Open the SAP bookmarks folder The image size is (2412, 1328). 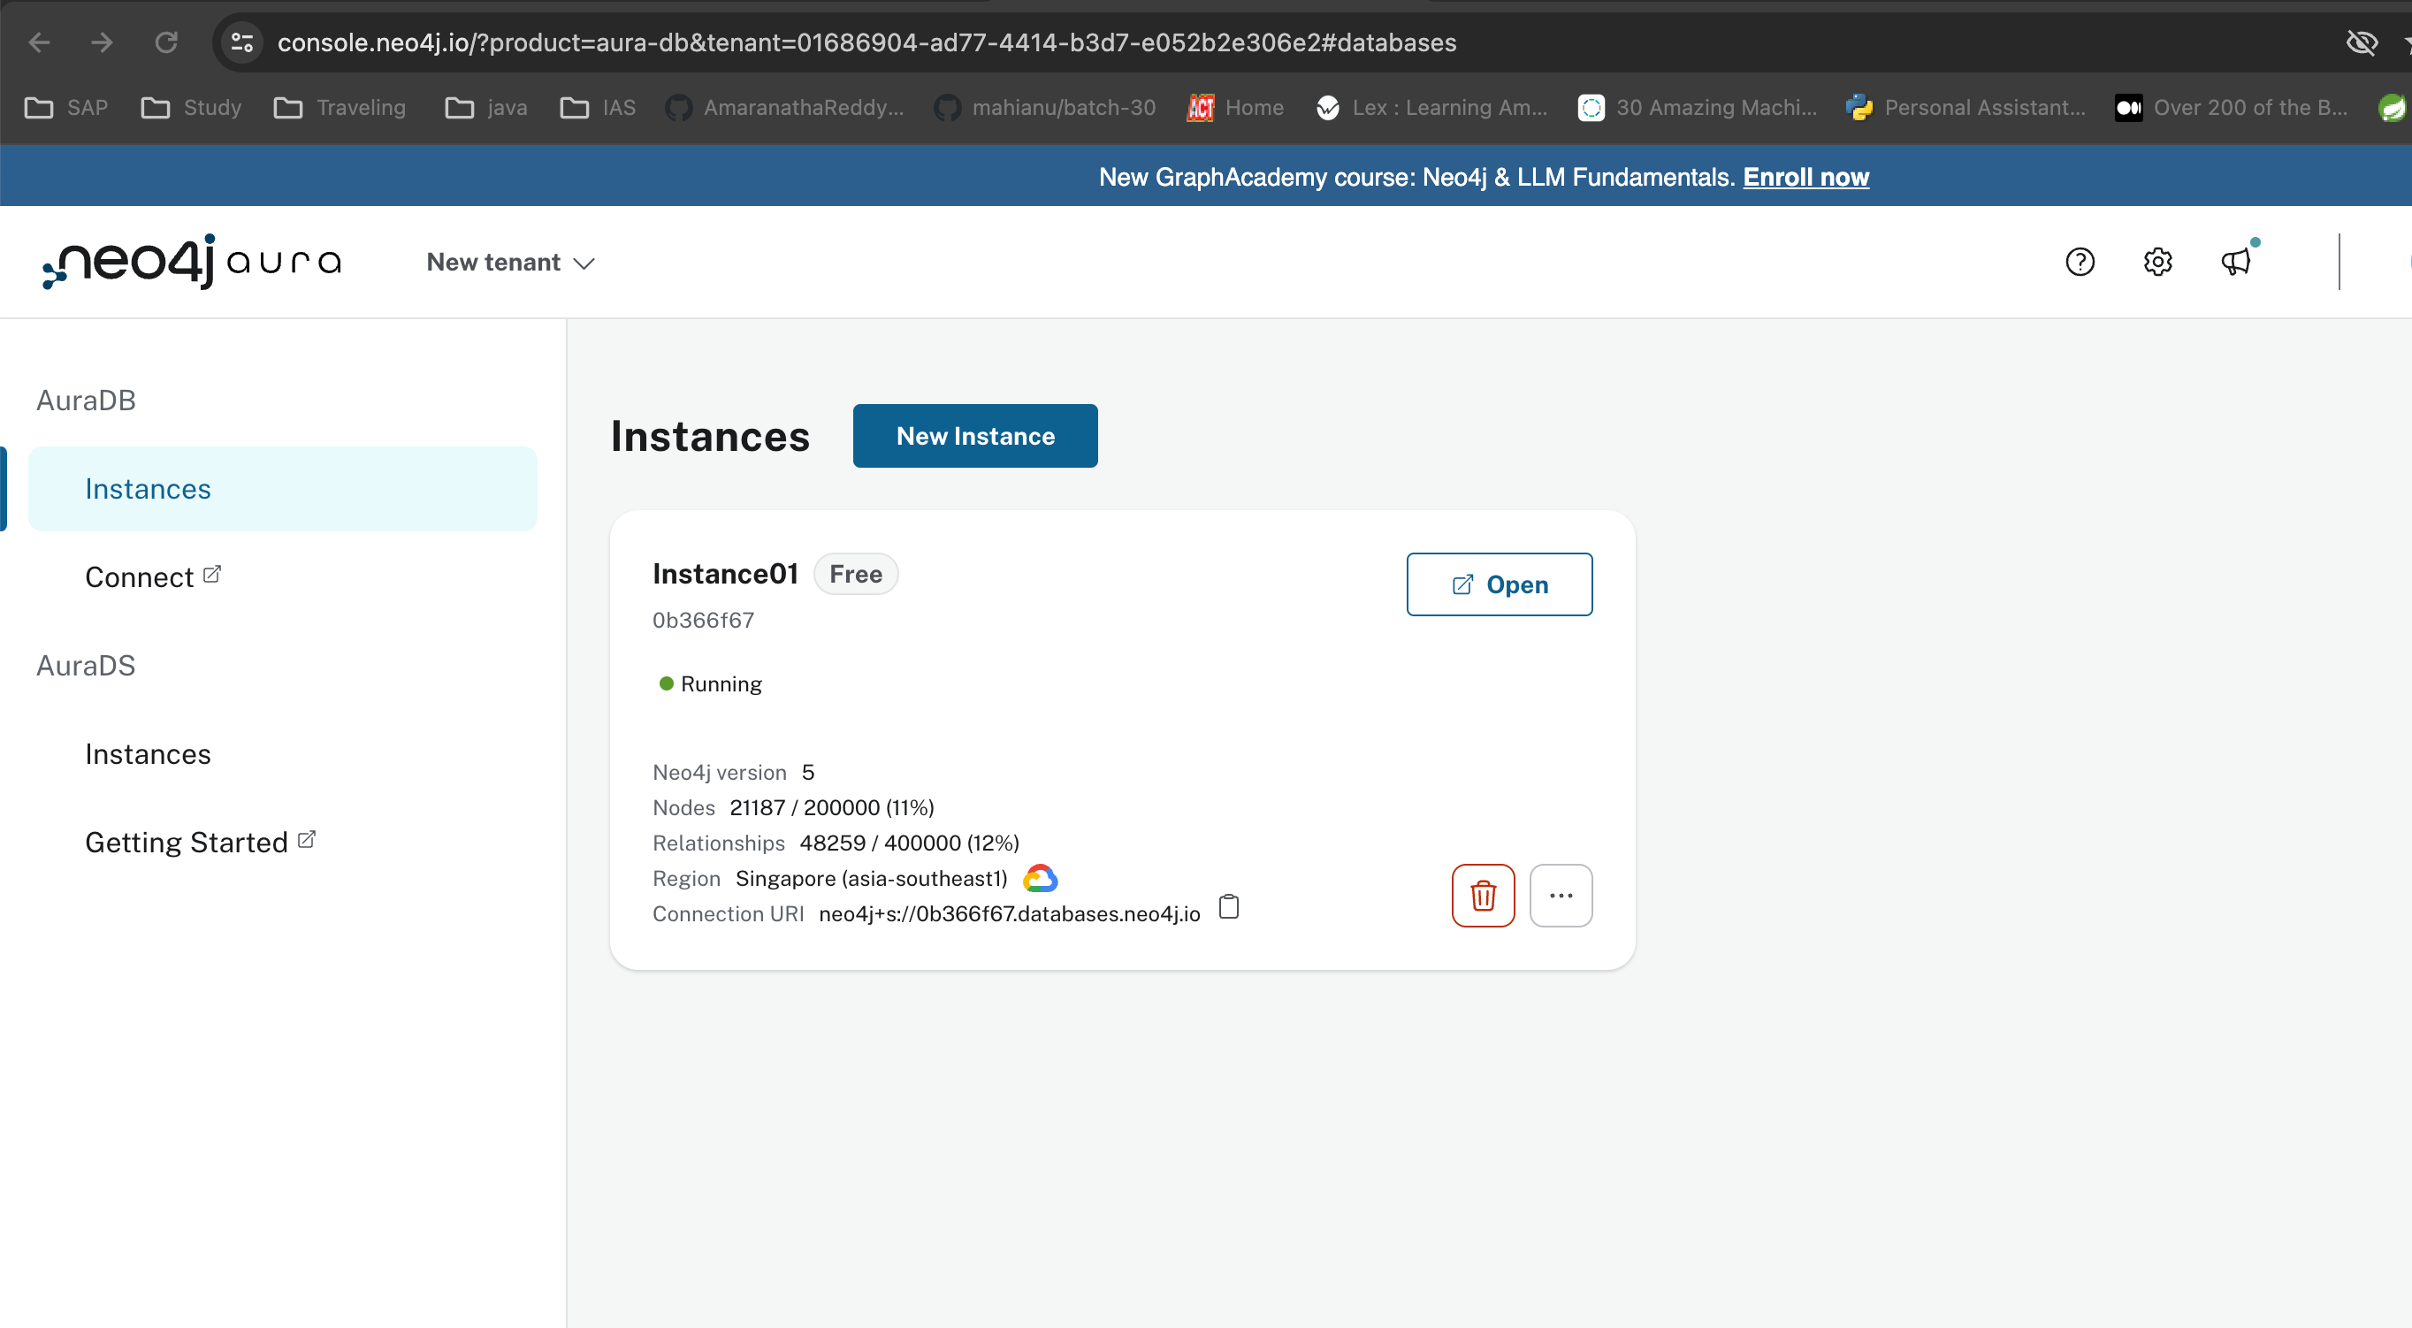66,108
